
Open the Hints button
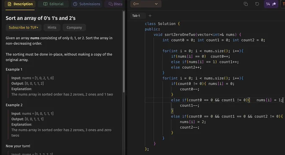click(52, 28)
